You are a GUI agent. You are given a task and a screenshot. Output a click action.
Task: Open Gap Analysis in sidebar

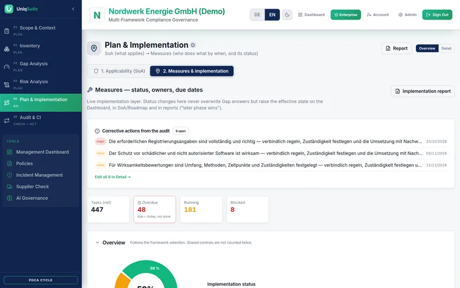[41, 66]
